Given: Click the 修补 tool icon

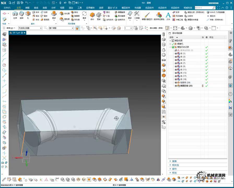Looking at the screenshot, I should coord(92,15).
